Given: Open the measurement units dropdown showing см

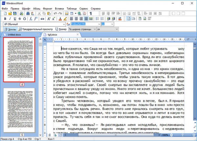Looking at the screenshot, I should click(x=117, y=29).
